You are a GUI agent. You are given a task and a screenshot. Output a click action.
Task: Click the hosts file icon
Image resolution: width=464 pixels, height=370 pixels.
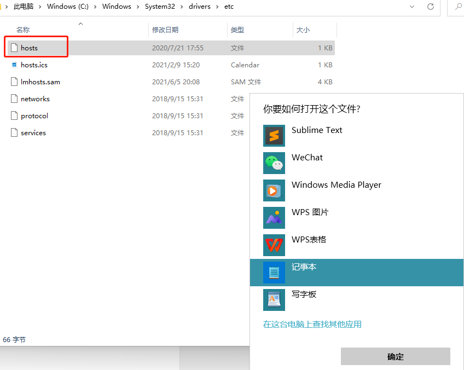pos(14,48)
